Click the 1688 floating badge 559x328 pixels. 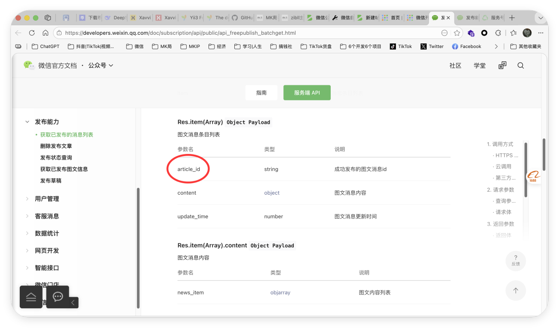click(x=533, y=176)
